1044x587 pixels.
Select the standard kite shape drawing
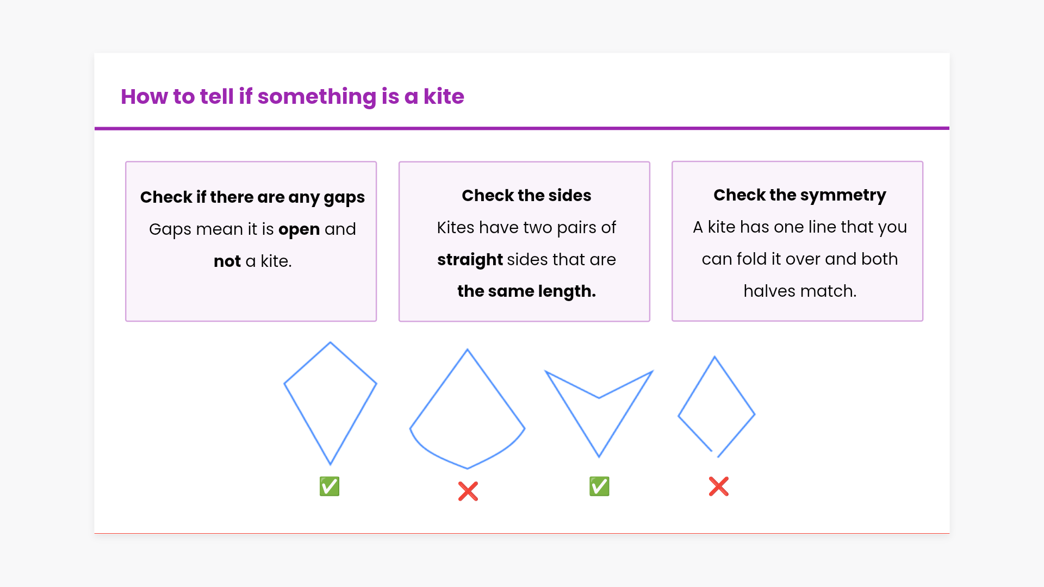point(330,402)
